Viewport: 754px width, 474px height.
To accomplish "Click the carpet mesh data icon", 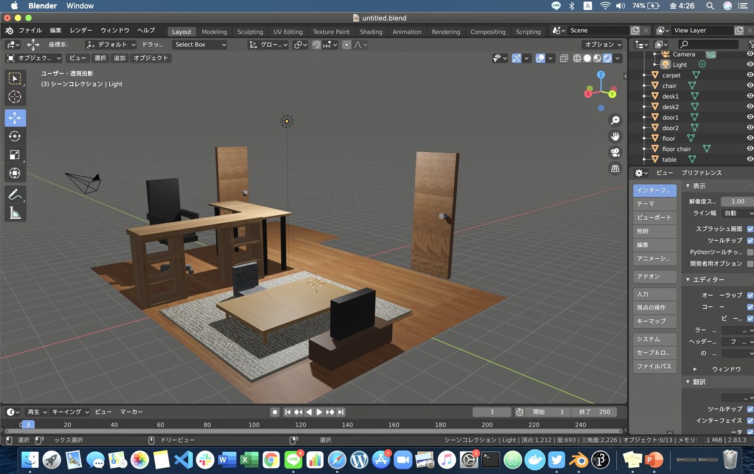I will click(x=696, y=75).
